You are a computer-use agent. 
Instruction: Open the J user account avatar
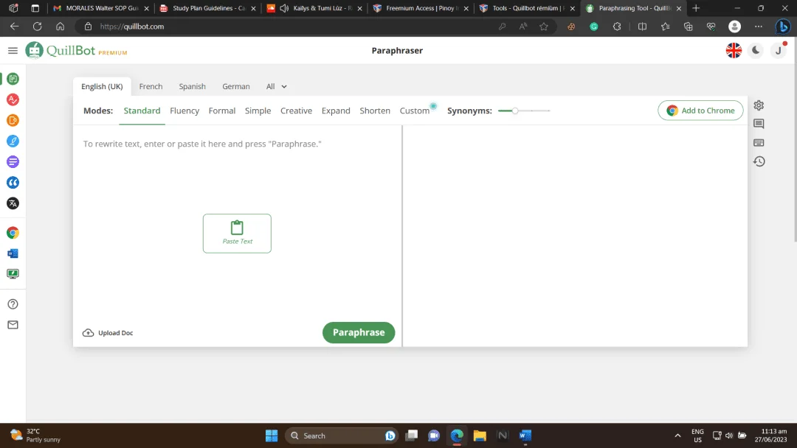click(779, 50)
